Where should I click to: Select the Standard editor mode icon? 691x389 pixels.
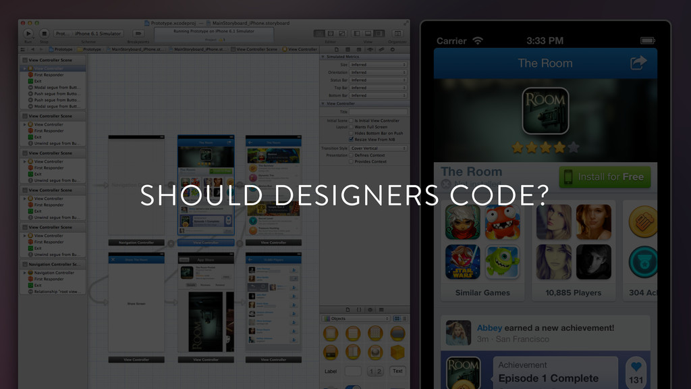click(319, 34)
